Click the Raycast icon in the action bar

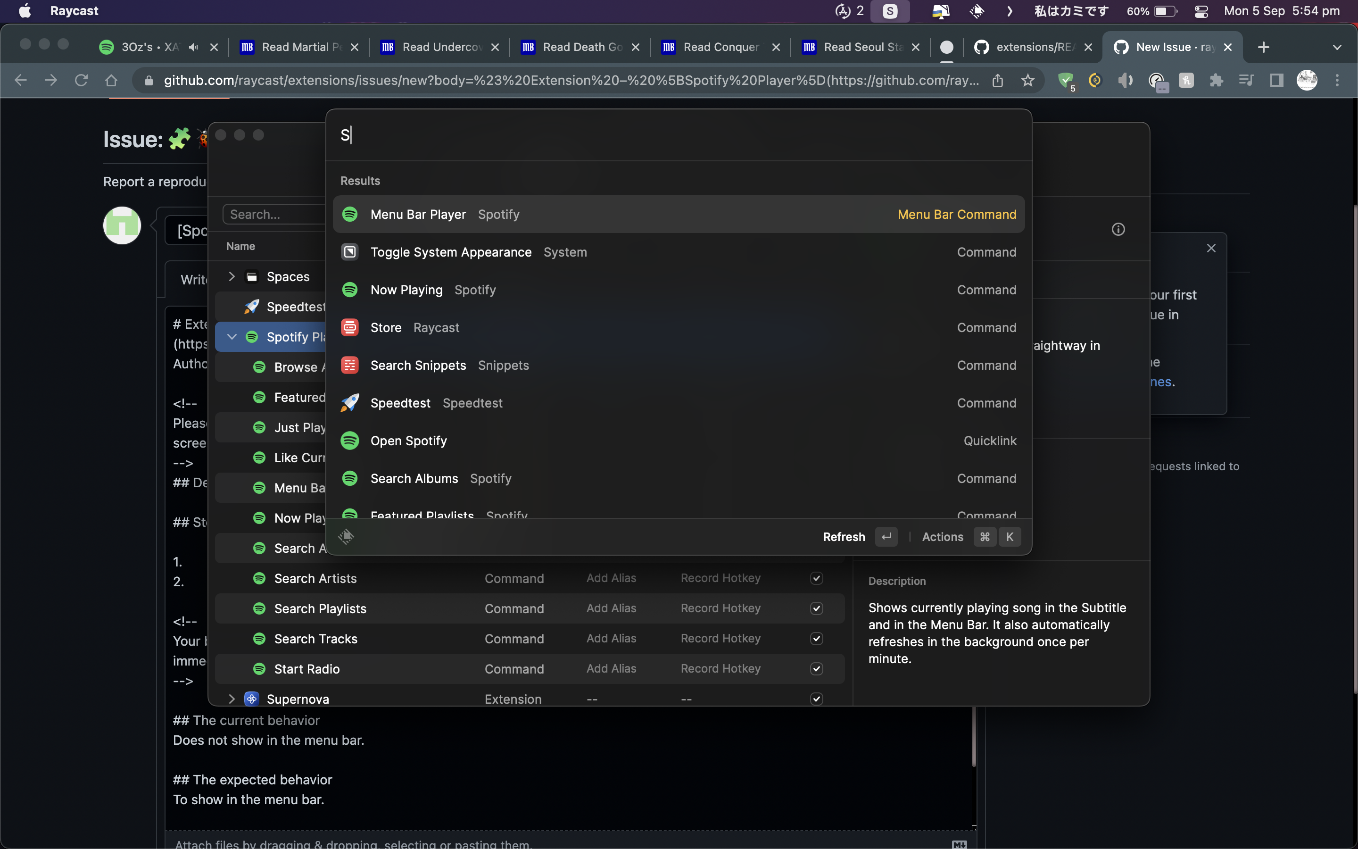346,536
